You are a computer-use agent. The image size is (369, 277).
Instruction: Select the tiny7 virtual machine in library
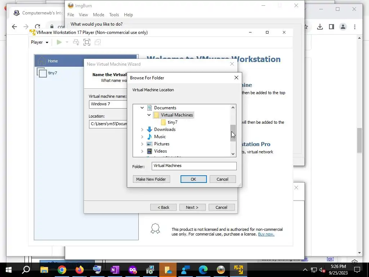(x=53, y=73)
